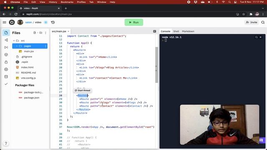Open search in the Replit header
This screenshot has height=150, width=267.
[263, 22]
